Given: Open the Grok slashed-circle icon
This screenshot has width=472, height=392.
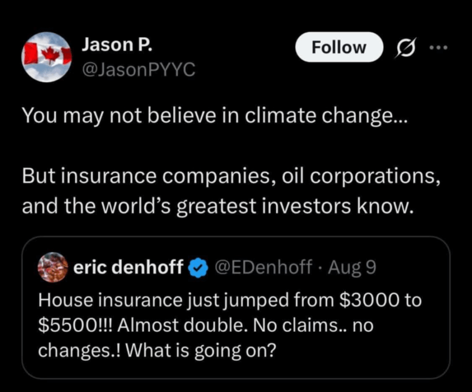Looking at the screenshot, I should point(404,48).
